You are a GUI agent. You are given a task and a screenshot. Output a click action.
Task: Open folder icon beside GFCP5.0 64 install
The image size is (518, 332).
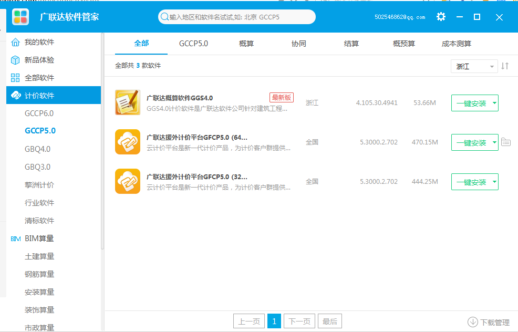tap(506, 142)
